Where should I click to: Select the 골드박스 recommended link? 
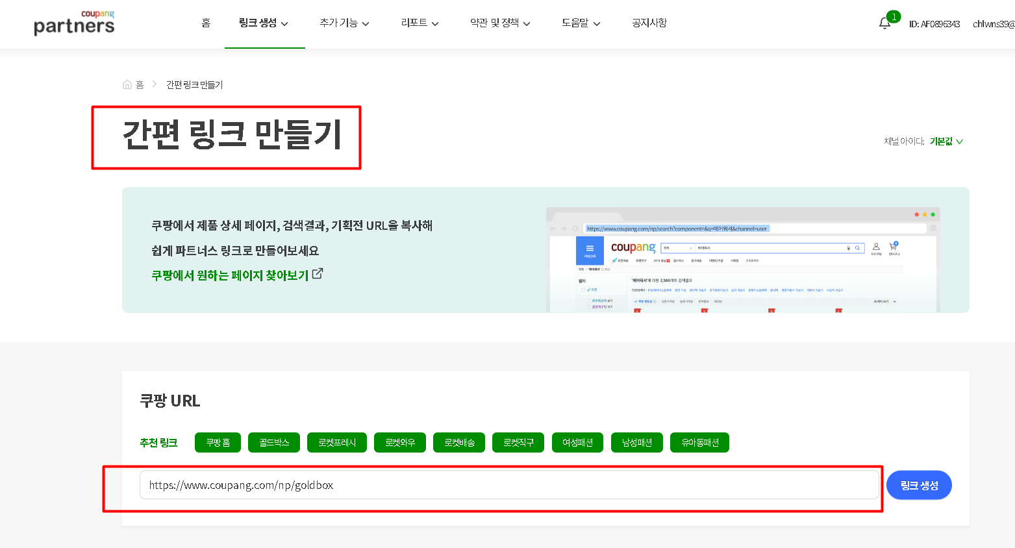[274, 442]
